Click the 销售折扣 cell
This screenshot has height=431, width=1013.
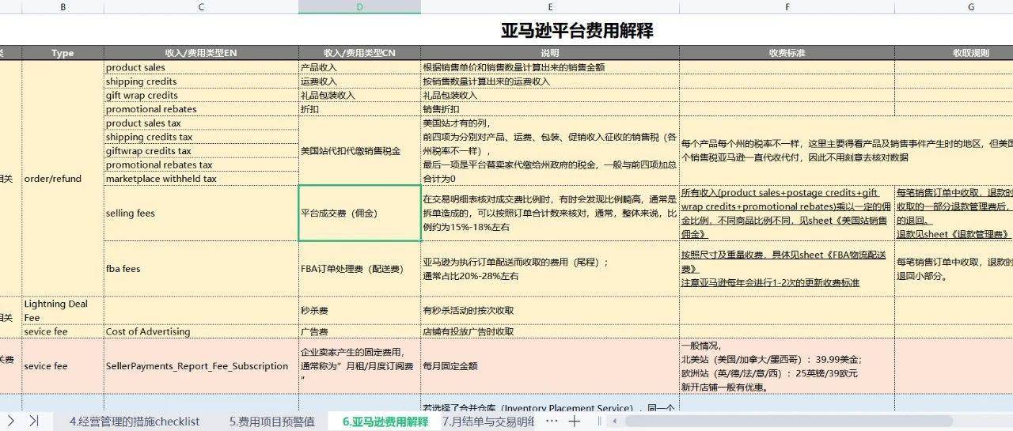pos(550,109)
